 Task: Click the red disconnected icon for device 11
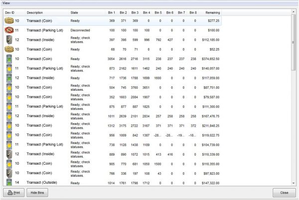click(9, 30)
